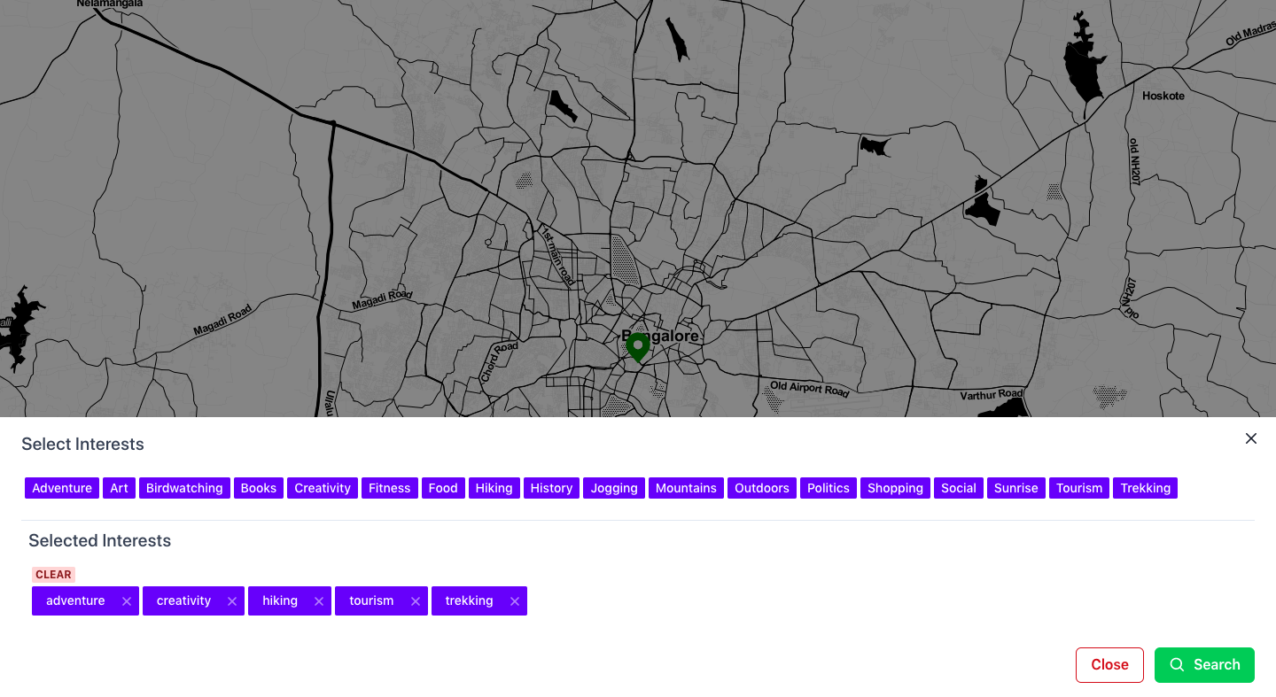This screenshot has width=1276, height=697.
Task: Select the Social interest tag
Action: point(959,488)
